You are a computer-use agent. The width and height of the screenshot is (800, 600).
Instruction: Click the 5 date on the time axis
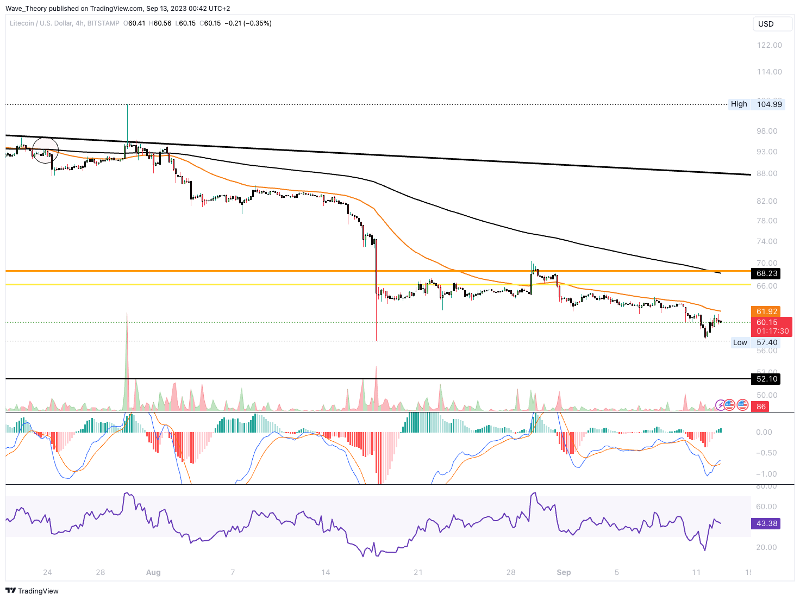617,572
